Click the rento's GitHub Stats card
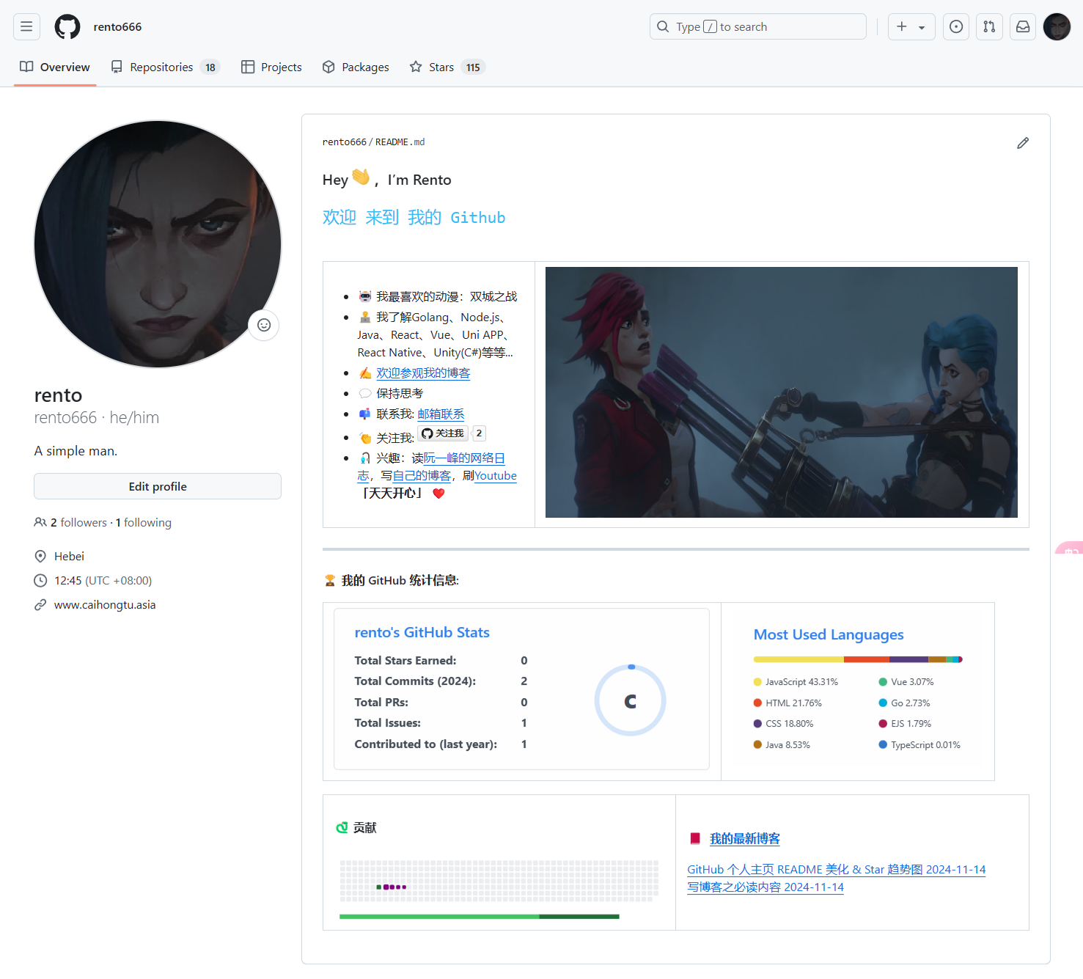The height and width of the screenshot is (979, 1083). (521, 689)
